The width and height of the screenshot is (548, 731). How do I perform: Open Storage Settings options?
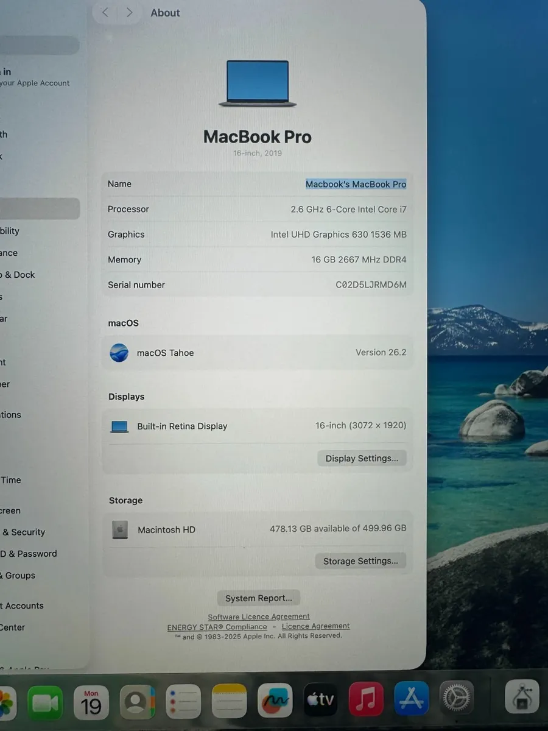(360, 560)
